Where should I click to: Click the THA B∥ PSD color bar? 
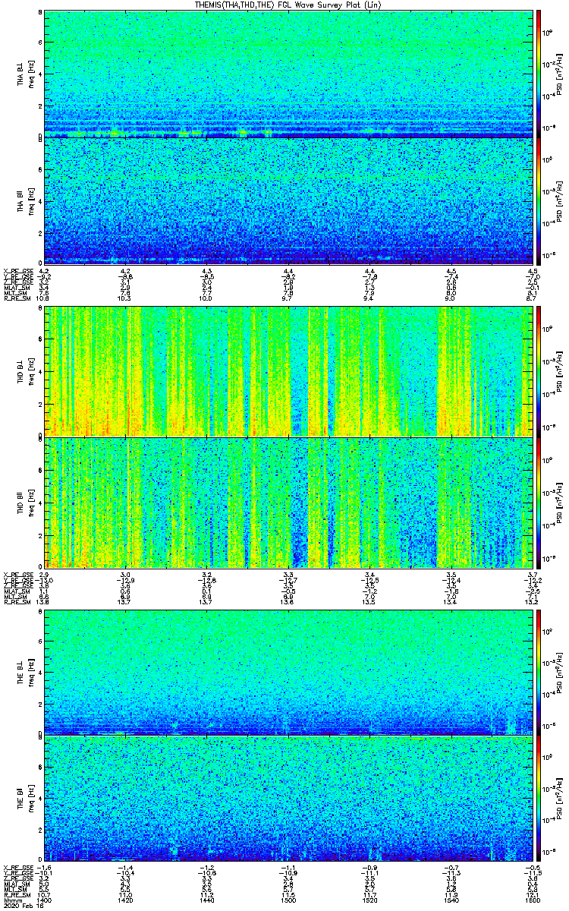(539, 200)
